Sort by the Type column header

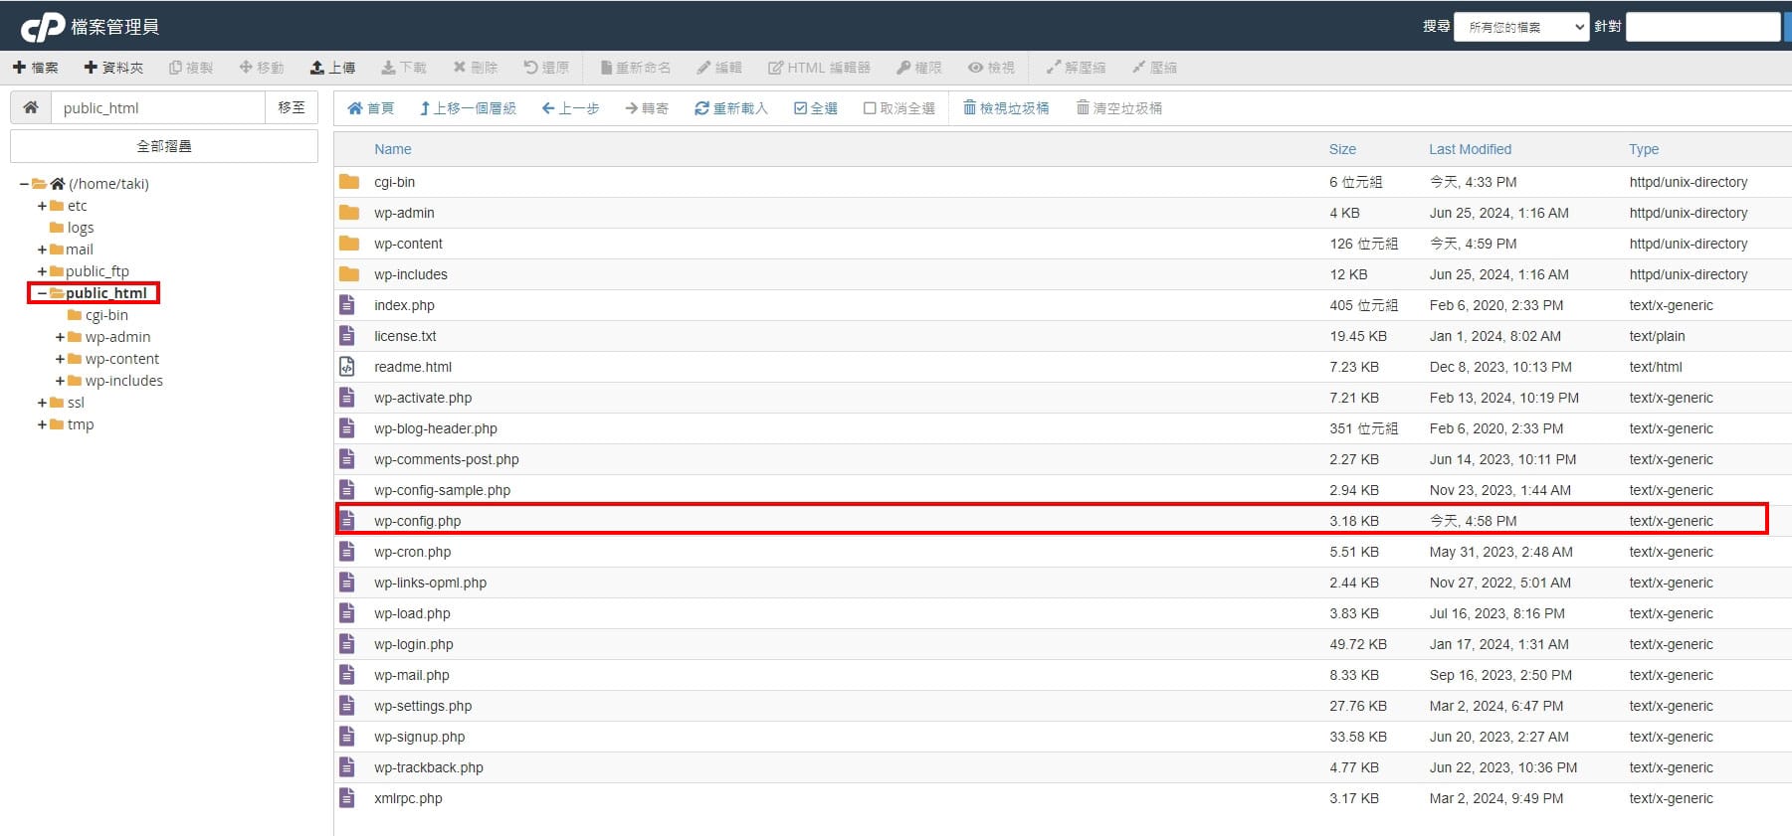tap(1644, 149)
